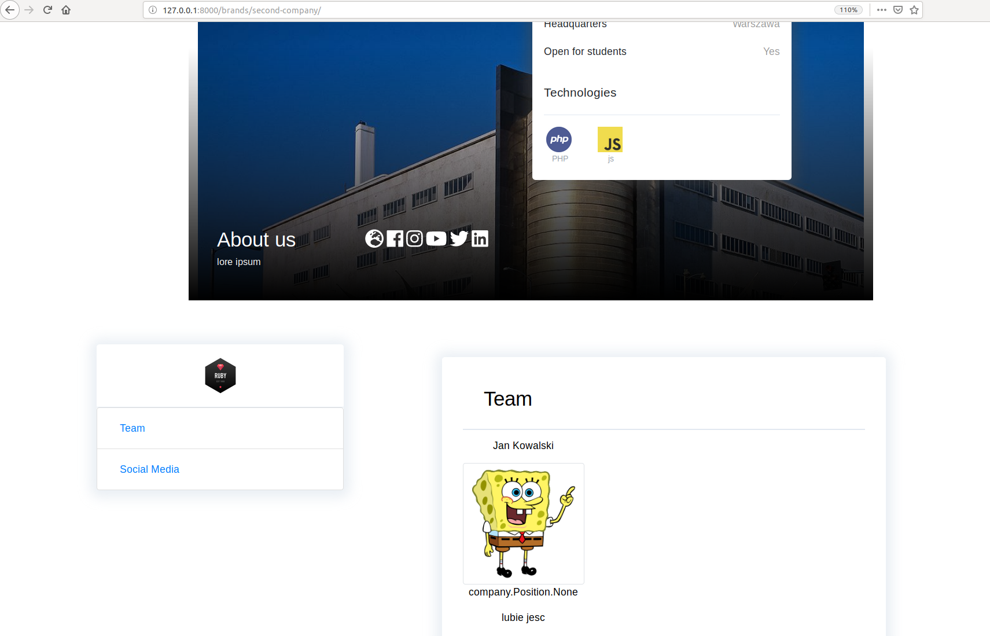The image size is (990, 636).
Task: Click the 'js' caption under logo
Action: [610, 159]
